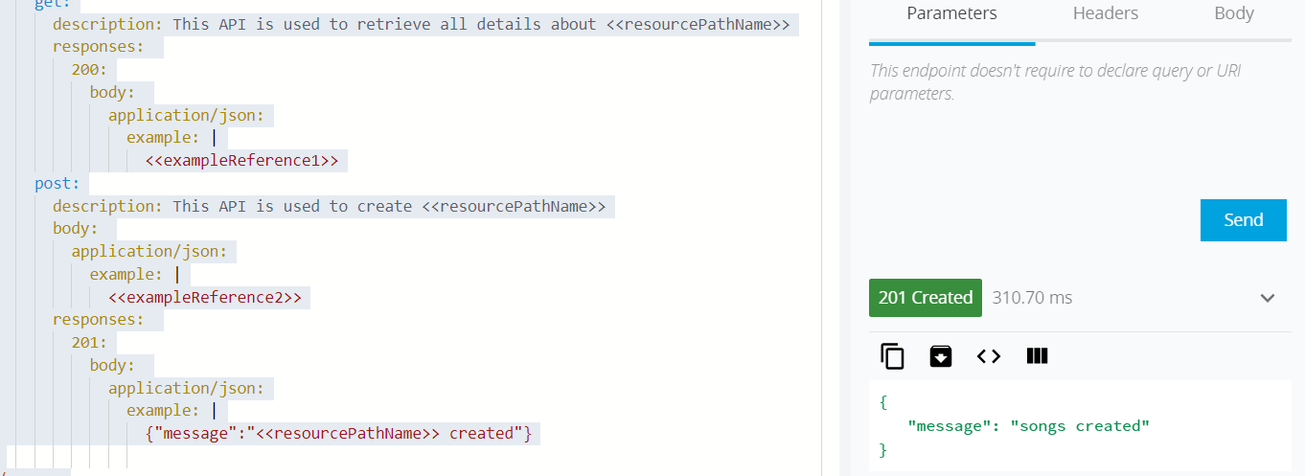Screen dimensions: 1305x476
Task: Click the 200: response code line
Action: [85, 70]
